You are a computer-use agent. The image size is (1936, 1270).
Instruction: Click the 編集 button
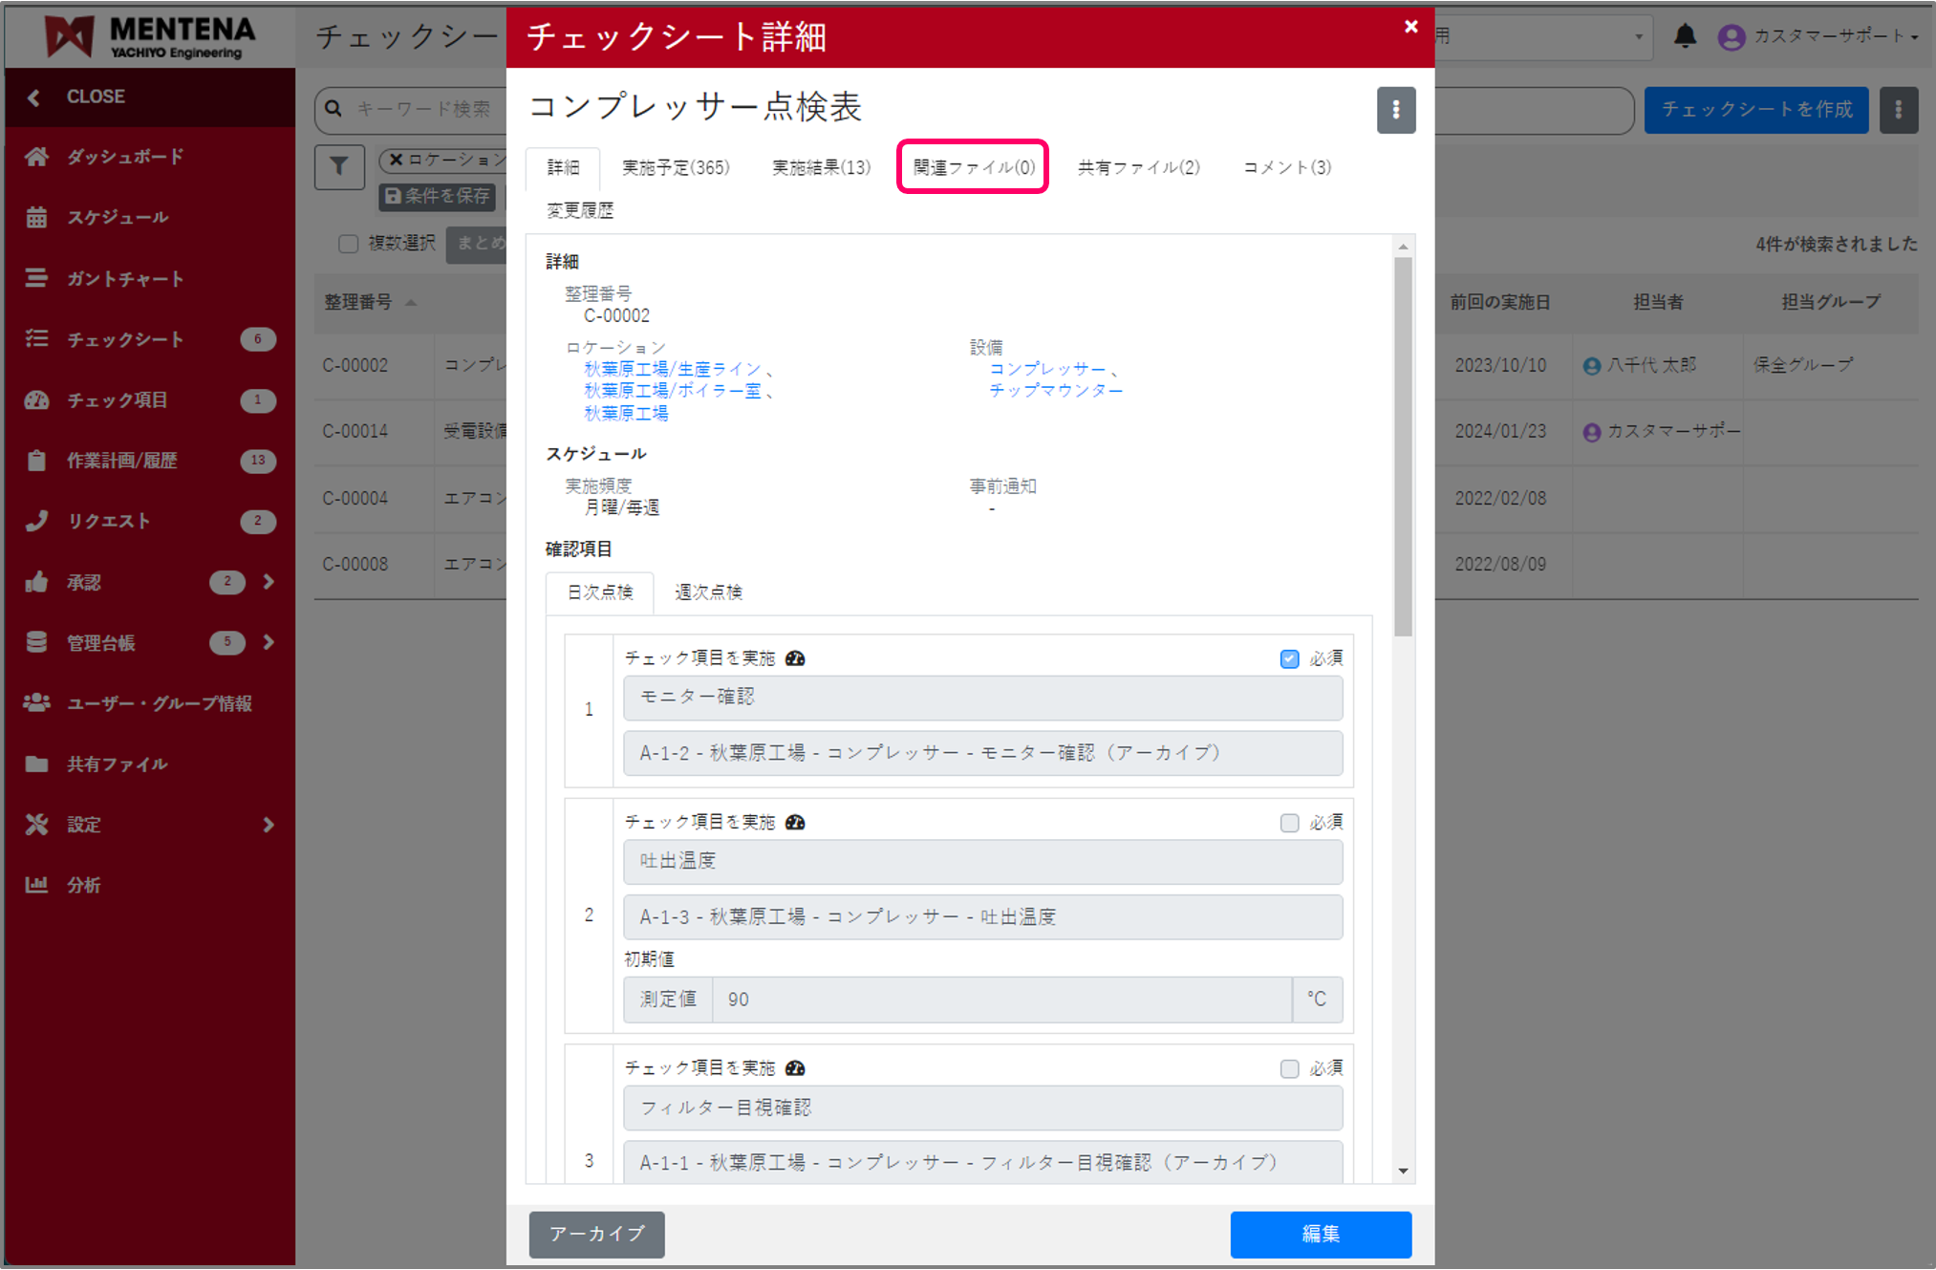pyautogui.click(x=1321, y=1235)
